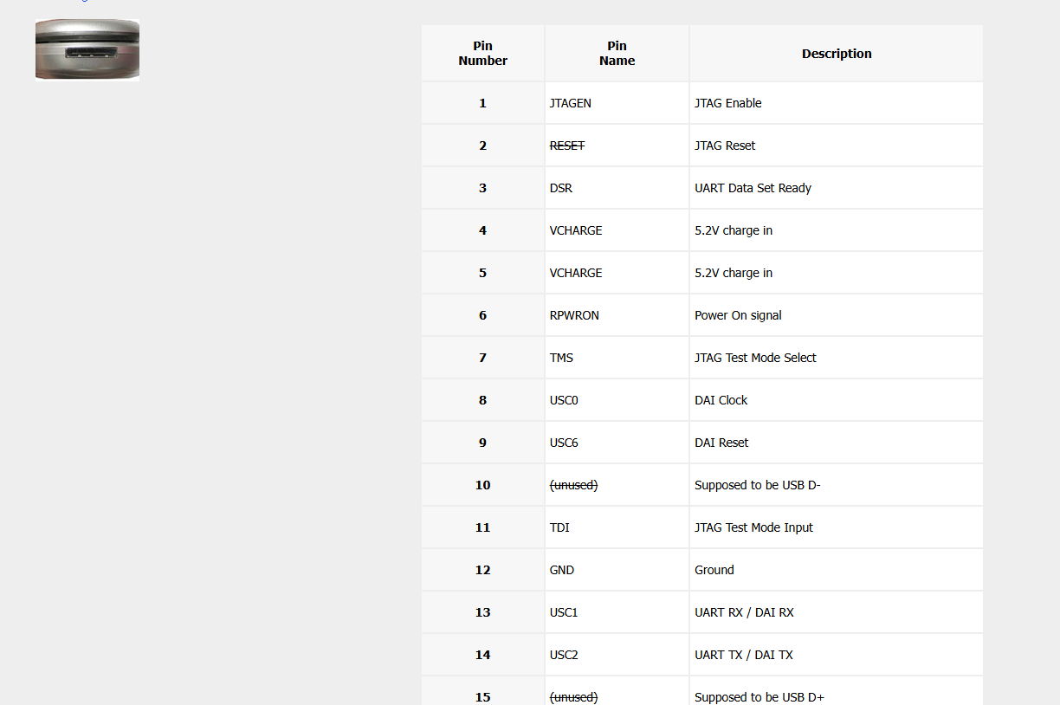
Task: Select the RPWRON pin name
Action: pos(574,315)
